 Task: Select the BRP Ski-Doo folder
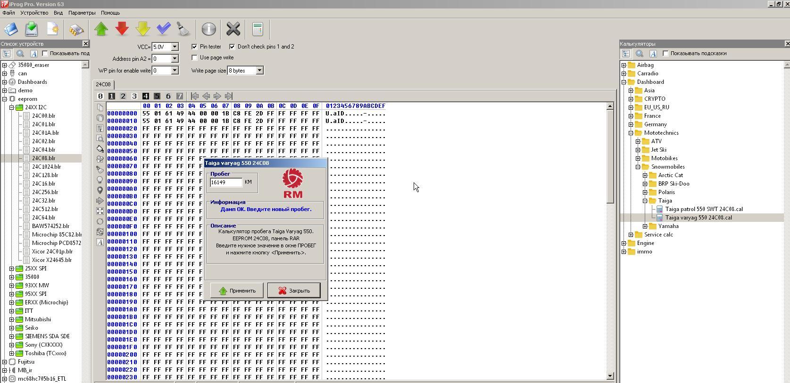tap(674, 184)
